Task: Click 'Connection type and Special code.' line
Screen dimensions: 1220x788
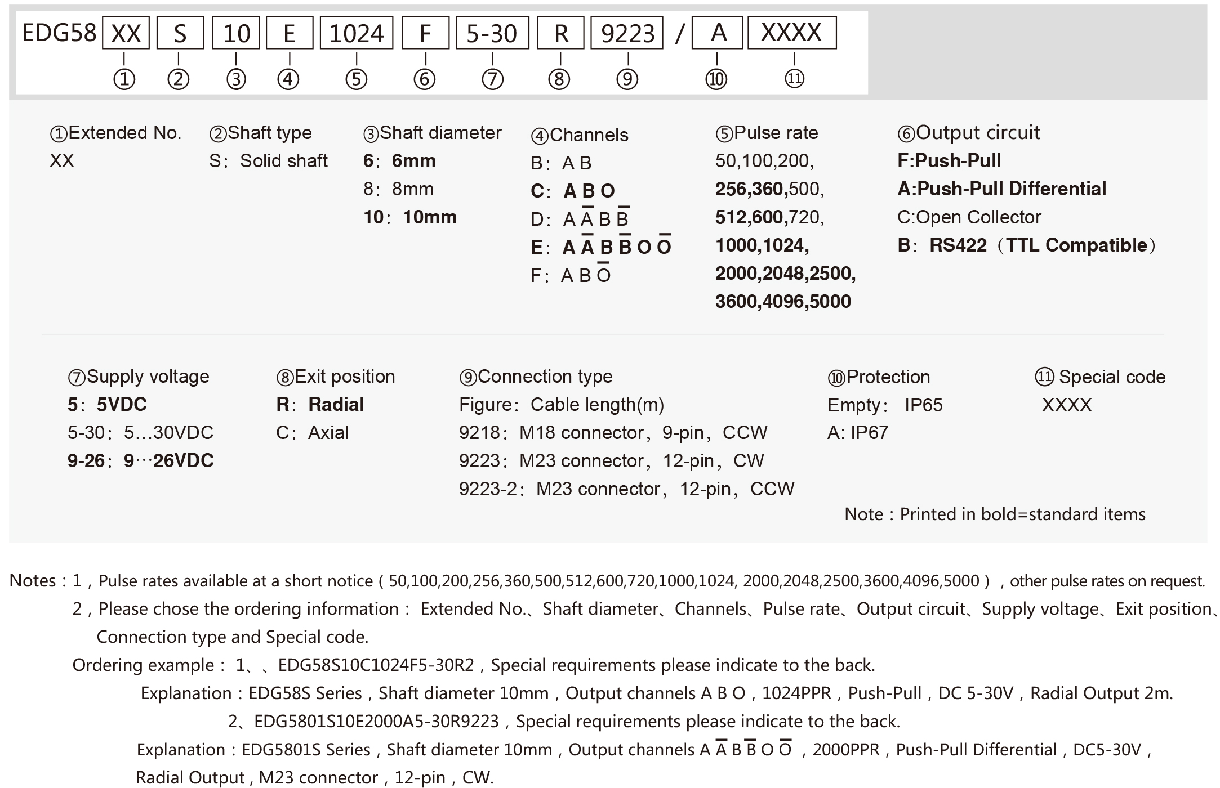Action: 233,637
